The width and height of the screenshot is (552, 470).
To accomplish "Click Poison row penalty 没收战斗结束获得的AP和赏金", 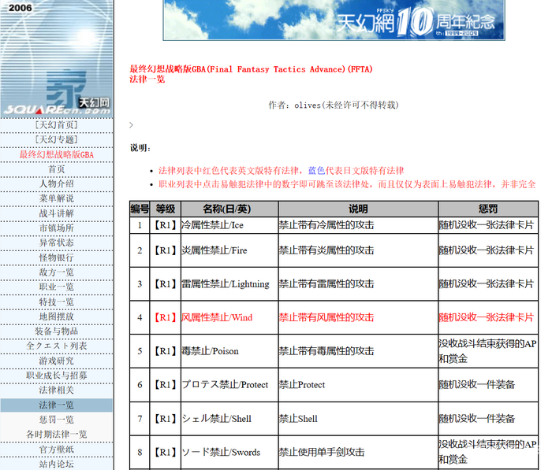I will click(x=487, y=351).
